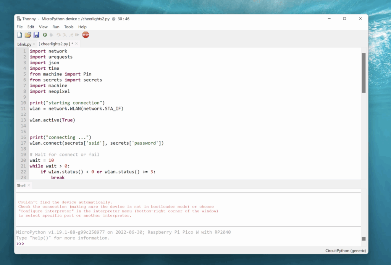This screenshot has width=391, height=265.
Task: Open the Help menu
Action: pos(82,27)
